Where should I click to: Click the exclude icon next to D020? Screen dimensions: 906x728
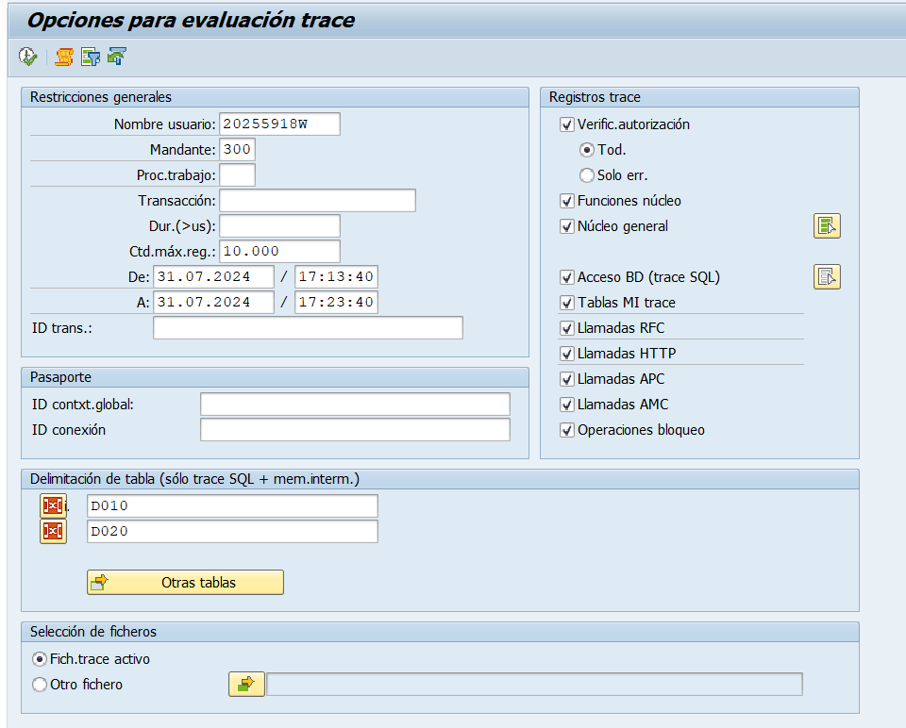tap(52, 532)
